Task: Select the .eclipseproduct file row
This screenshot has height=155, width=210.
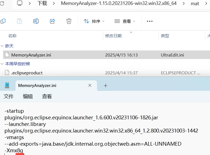Action: 107,73
